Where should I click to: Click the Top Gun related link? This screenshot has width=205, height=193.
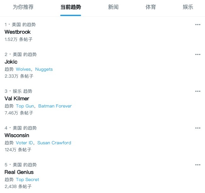point(25,106)
